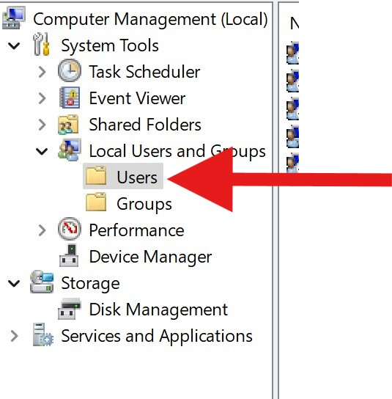Collapse the System Tools node
The height and width of the screenshot is (399, 392).
point(14,45)
